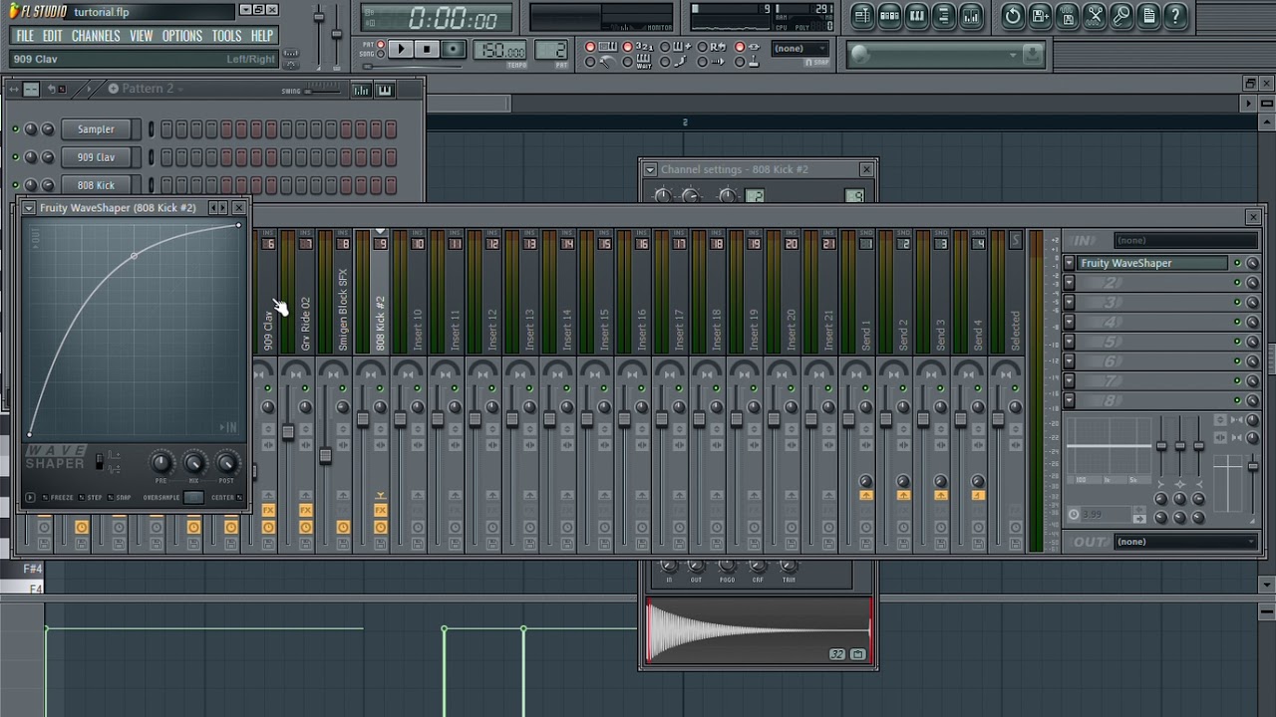Select Grv Ride 02 mixer track
The width and height of the screenshot is (1276, 717).
[x=306, y=323]
